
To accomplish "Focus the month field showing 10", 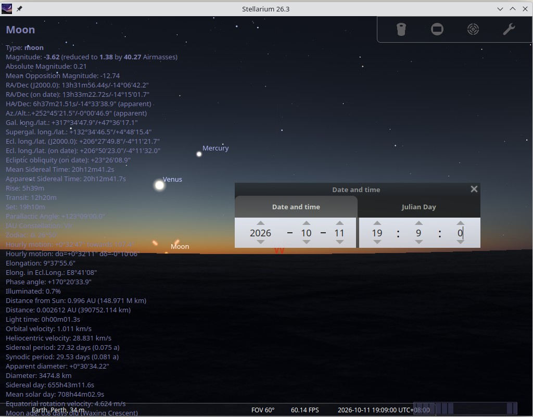I will click(306, 233).
